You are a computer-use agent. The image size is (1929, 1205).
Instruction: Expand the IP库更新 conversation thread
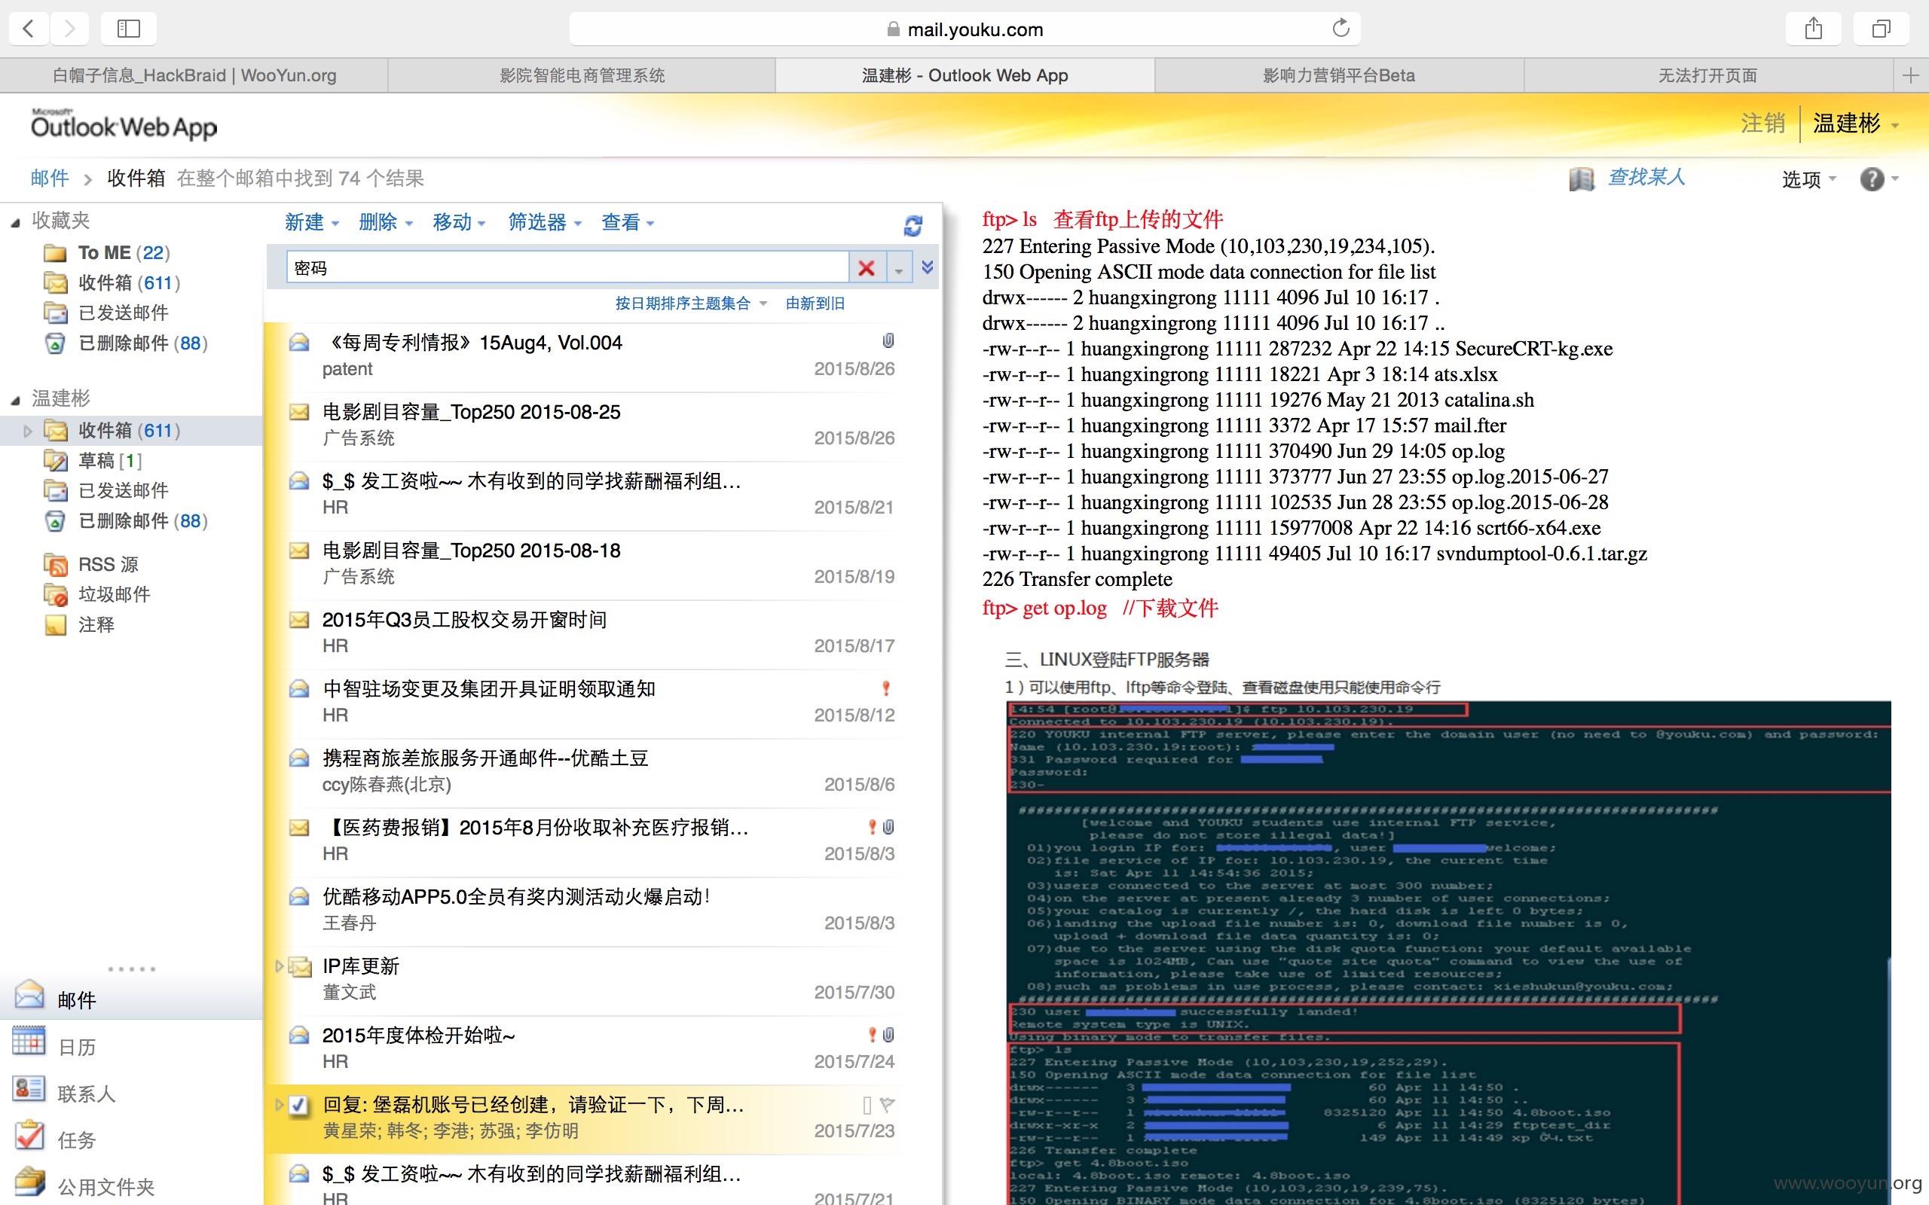click(279, 966)
